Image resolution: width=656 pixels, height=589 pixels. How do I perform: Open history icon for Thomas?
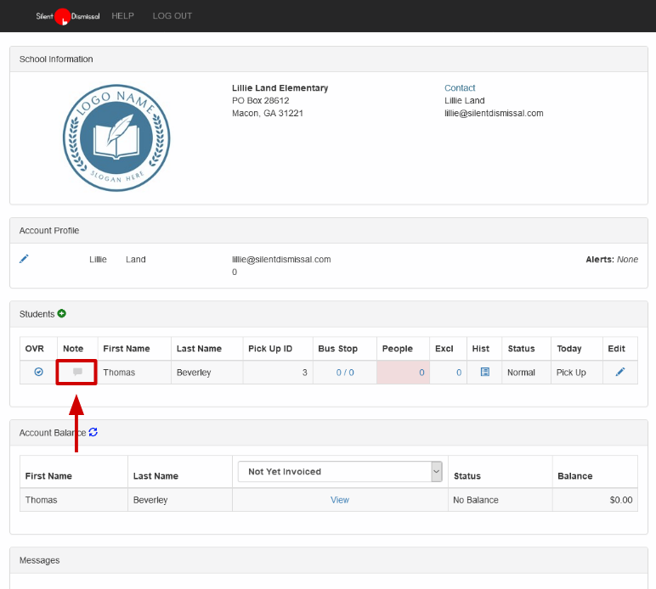pos(484,372)
